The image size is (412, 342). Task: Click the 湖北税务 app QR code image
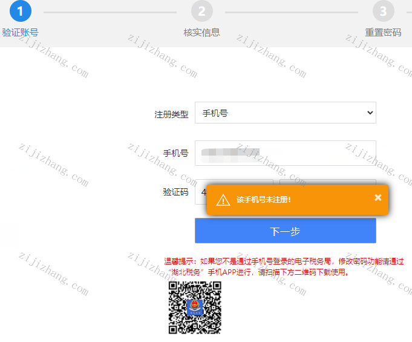(195, 307)
